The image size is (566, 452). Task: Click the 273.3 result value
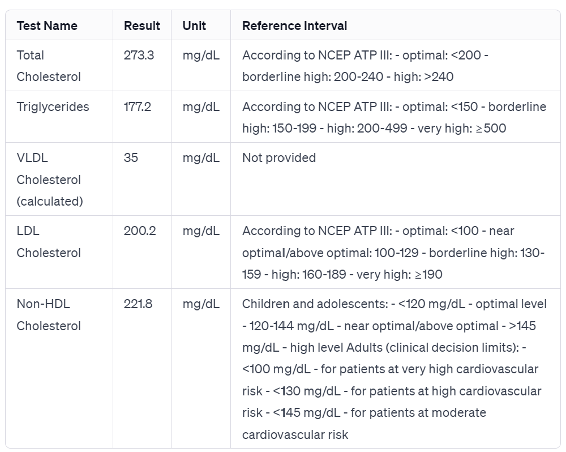click(139, 55)
